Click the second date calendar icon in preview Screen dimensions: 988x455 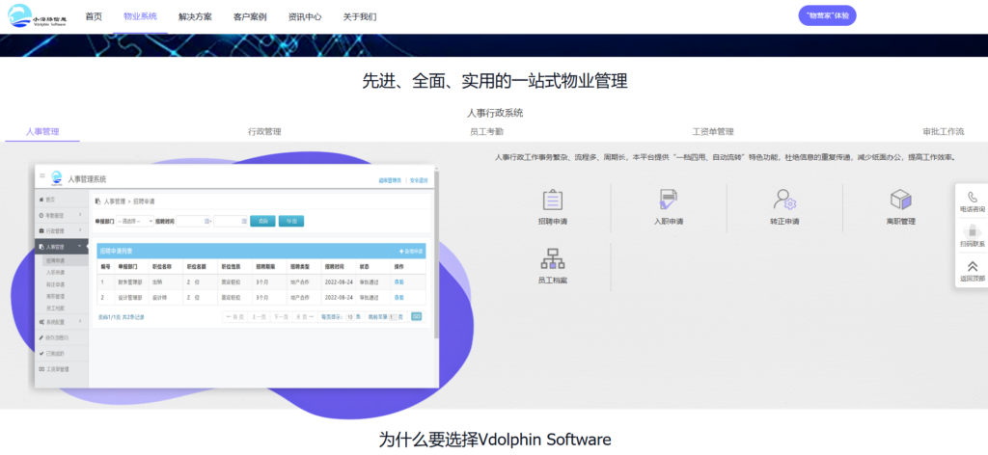(x=244, y=221)
